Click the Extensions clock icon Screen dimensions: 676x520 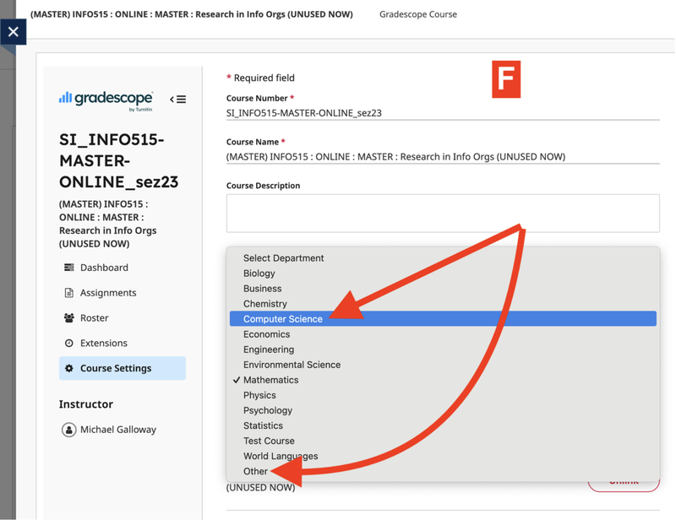69,344
